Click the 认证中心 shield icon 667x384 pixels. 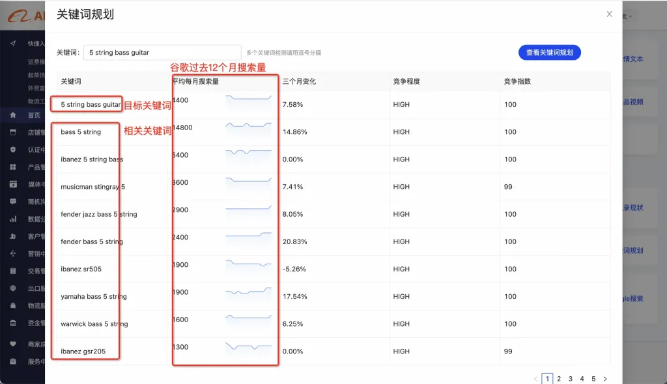[x=13, y=150]
